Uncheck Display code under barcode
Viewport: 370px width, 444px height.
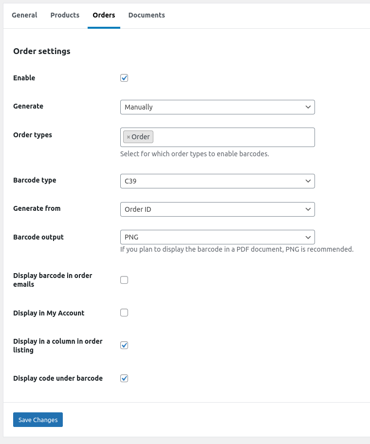coord(124,378)
